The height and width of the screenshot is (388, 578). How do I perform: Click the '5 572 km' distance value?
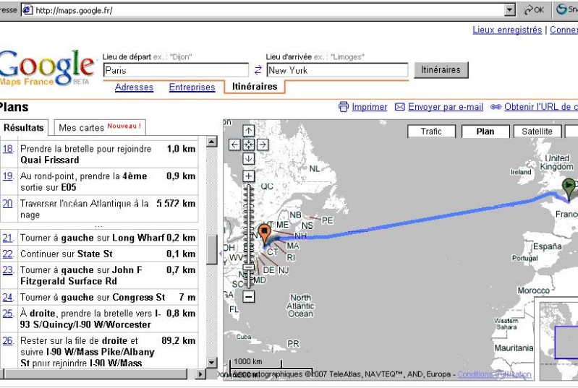(x=176, y=203)
